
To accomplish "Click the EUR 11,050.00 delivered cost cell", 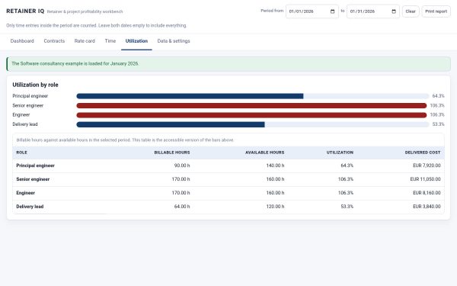I will click(425, 179).
